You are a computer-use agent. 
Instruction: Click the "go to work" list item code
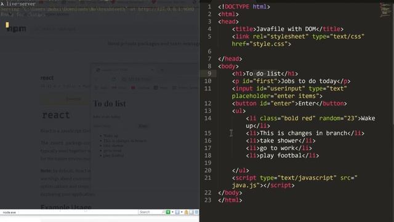pos(279,148)
